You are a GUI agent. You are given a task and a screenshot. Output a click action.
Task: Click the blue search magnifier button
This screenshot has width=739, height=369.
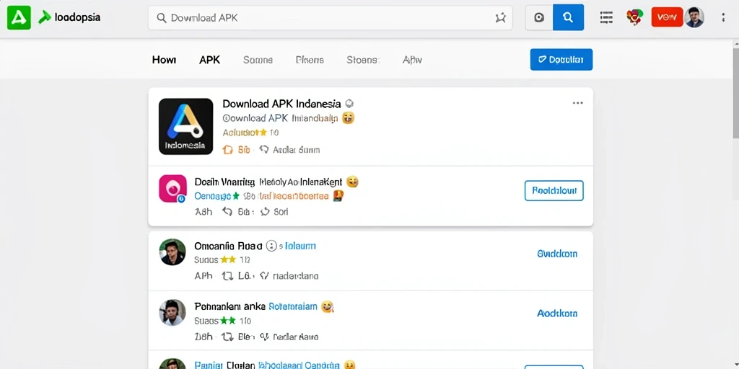(x=569, y=17)
